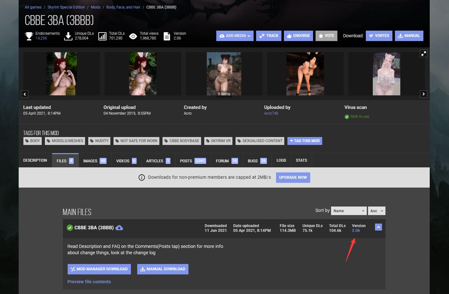
Task: Click the green Safe to use check icon
Action: [x=347, y=117]
